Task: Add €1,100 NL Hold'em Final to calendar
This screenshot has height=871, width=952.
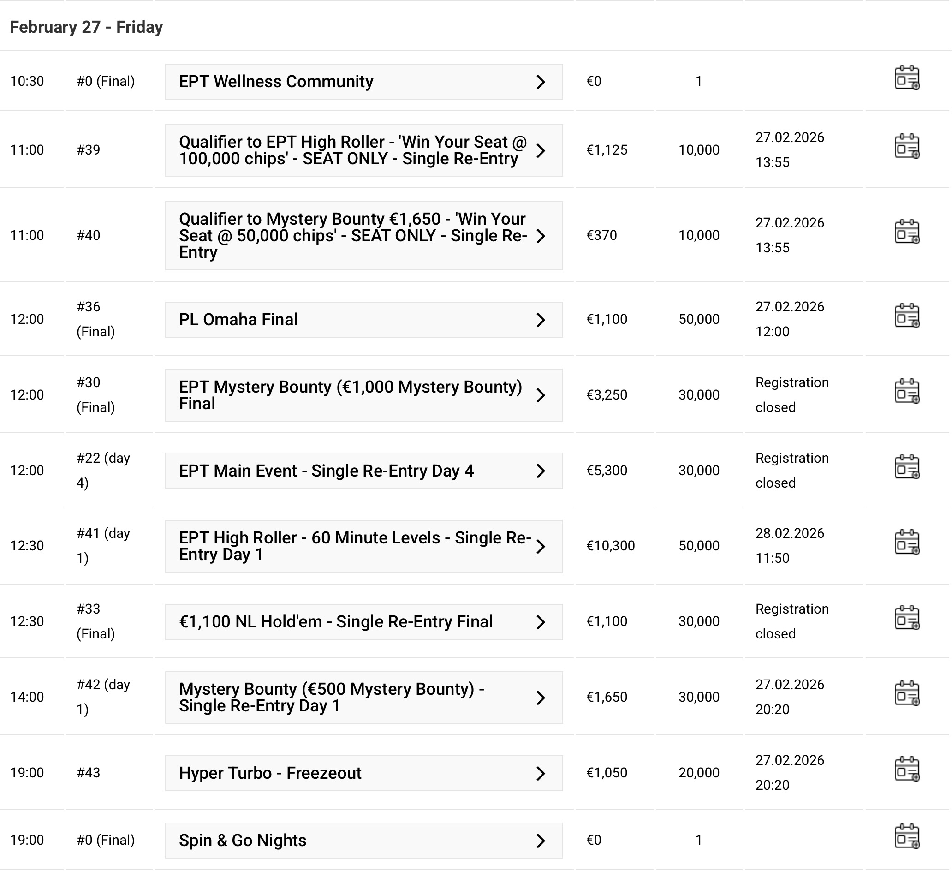Action: coord(907,618)
